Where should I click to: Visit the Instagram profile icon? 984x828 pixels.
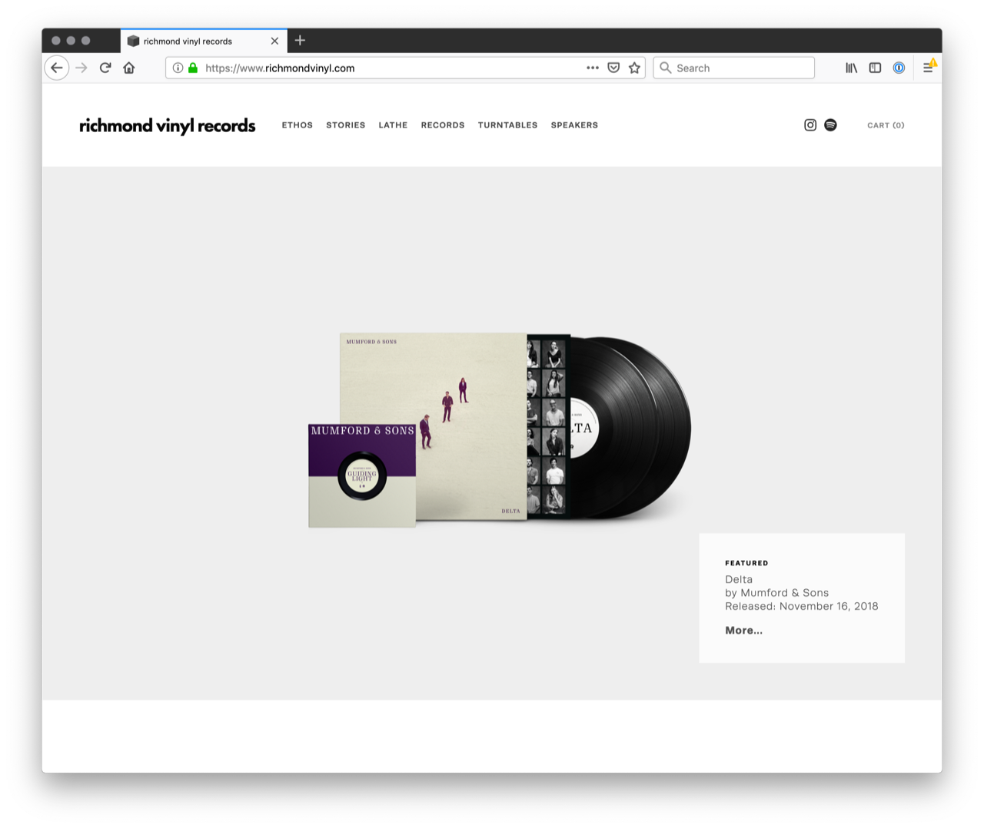pyautogui.click(x=810, y=125)
